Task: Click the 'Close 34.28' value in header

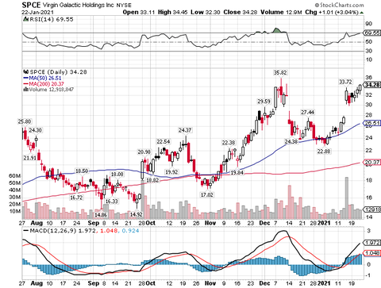Action: click(x=241, y=13)
